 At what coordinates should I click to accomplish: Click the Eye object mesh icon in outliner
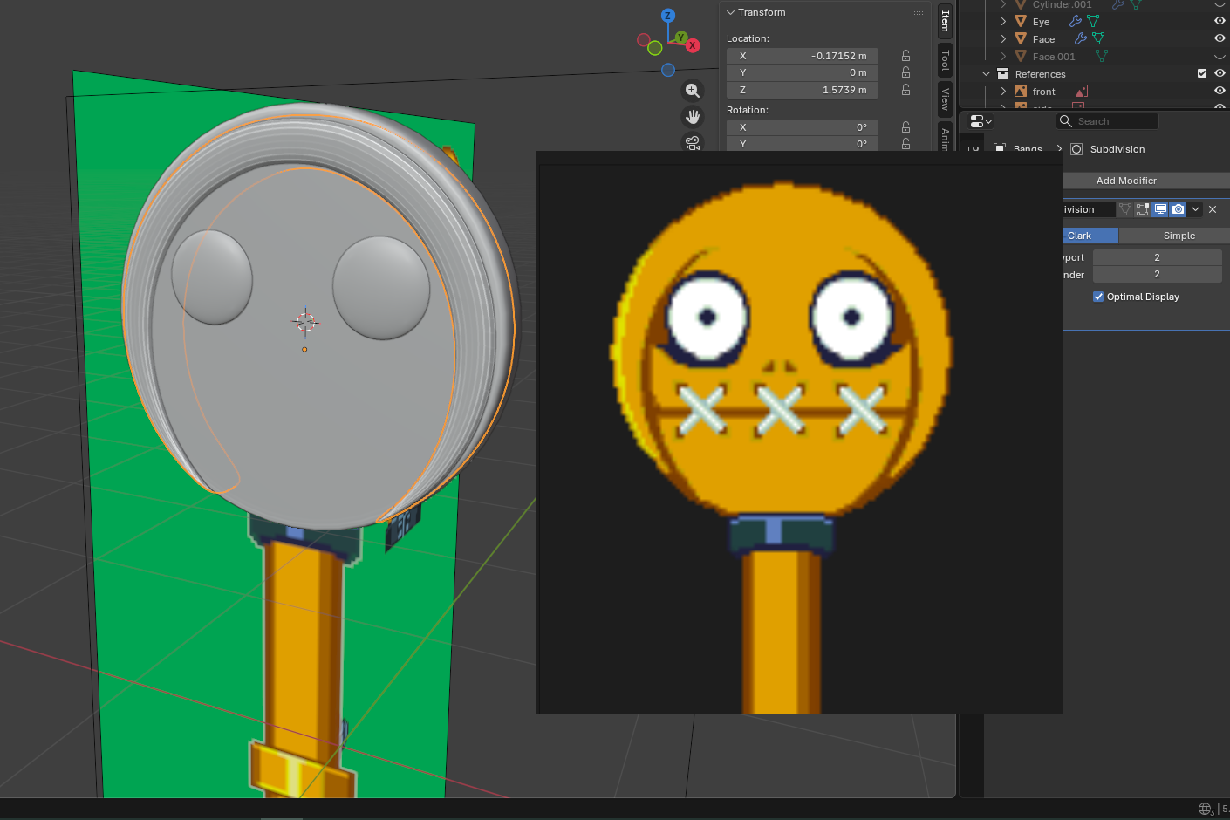[x=1021, y=21]
